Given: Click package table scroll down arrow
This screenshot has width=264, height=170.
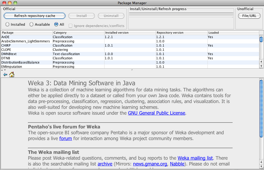Looking at the screenshot, I should point(261,66).
